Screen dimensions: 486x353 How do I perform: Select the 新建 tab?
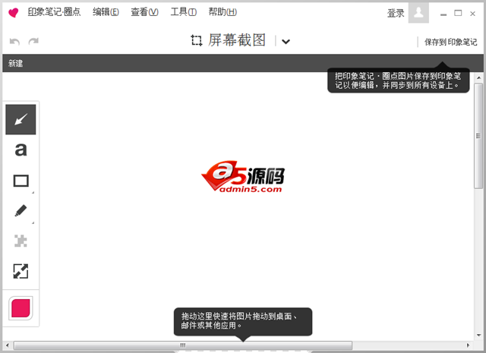pyautogui.click(x=15, y=64)
